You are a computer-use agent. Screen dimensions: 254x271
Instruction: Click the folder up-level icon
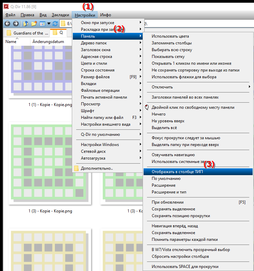pos(26,24)
